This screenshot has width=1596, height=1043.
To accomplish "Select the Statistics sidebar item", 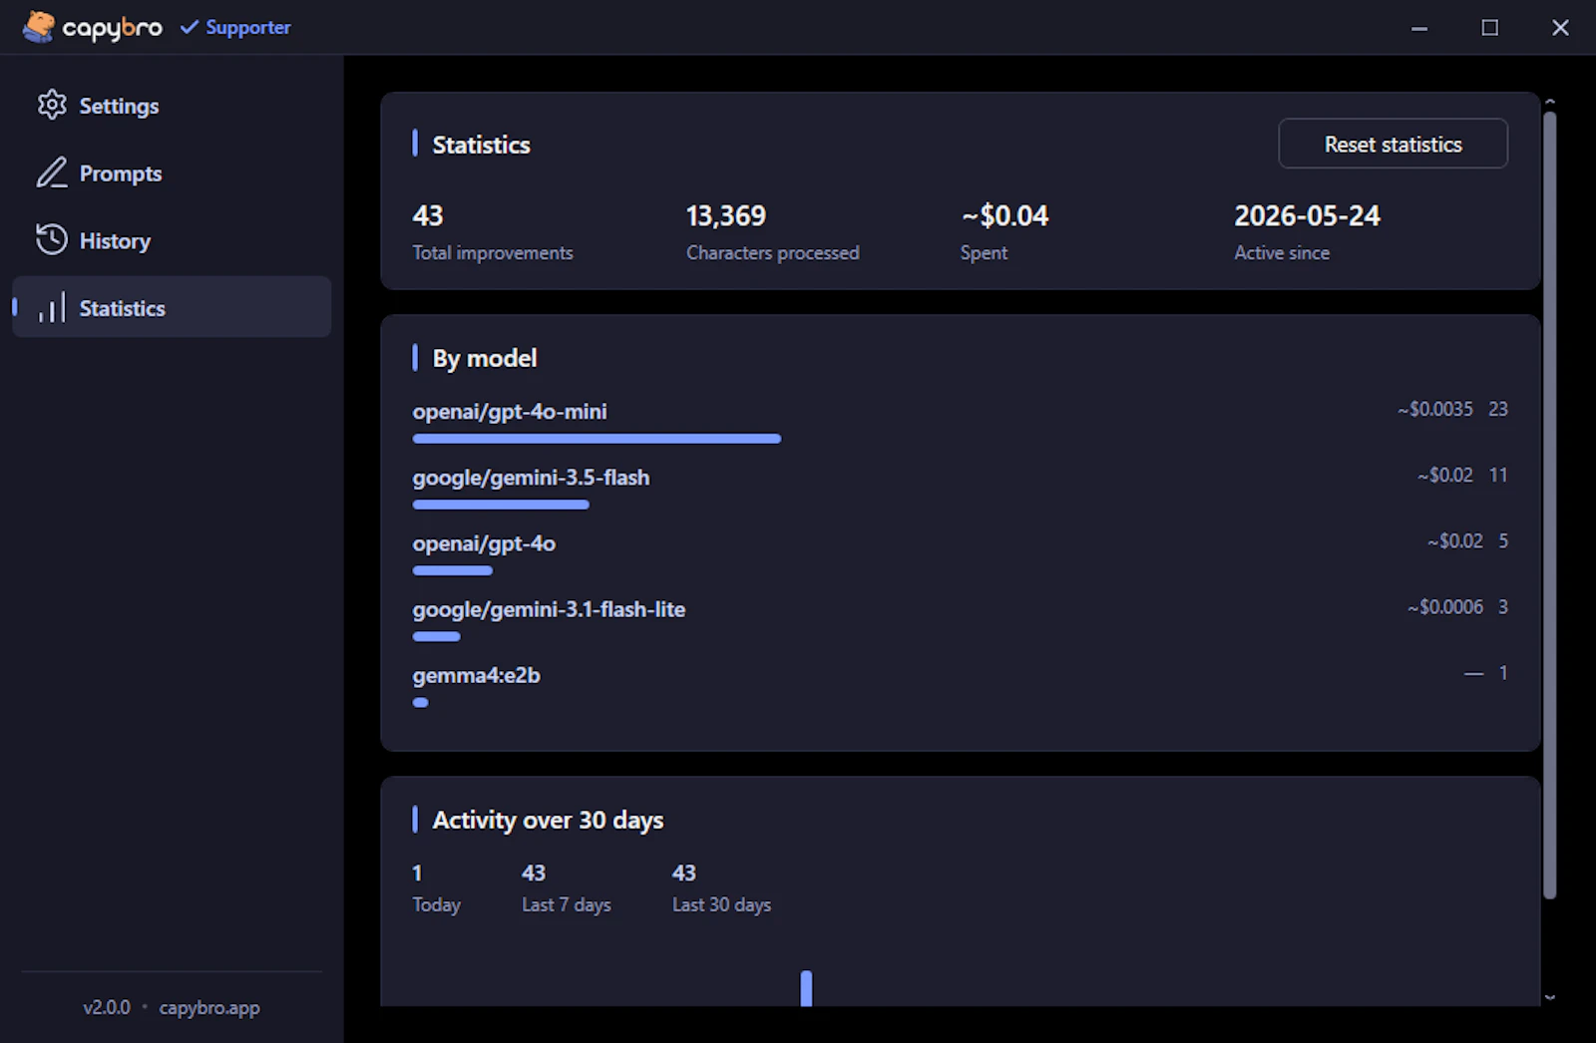I will [172, 307].
